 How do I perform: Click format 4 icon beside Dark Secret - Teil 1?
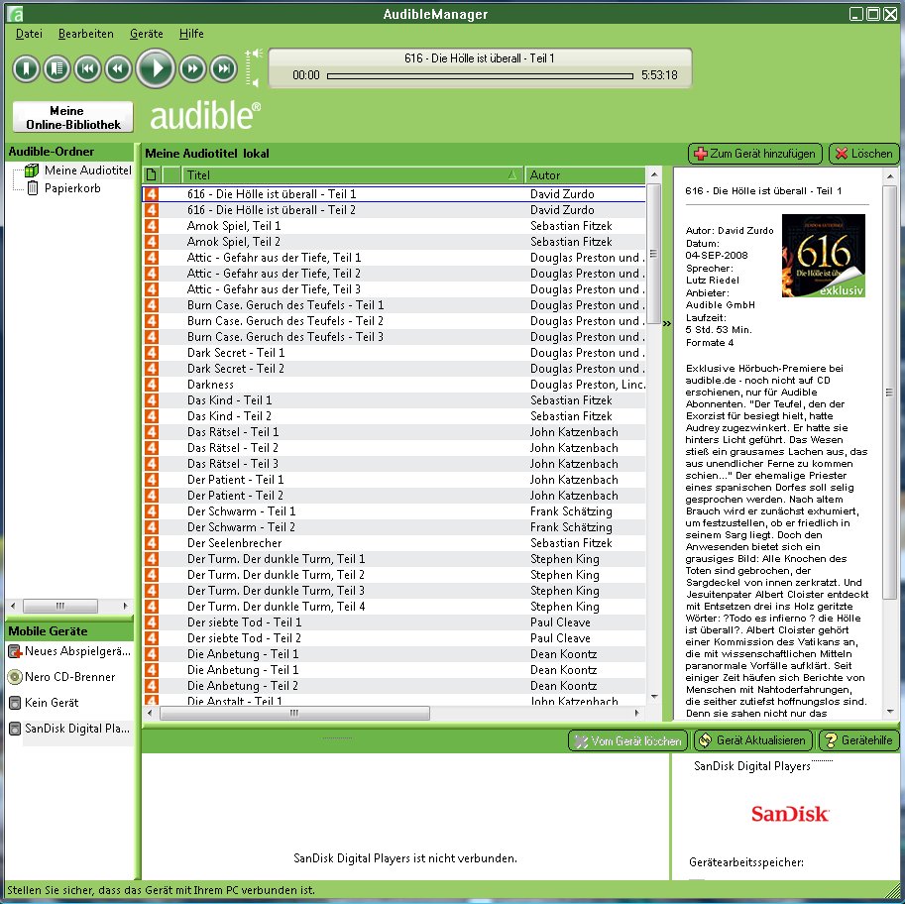pos(152,353)
